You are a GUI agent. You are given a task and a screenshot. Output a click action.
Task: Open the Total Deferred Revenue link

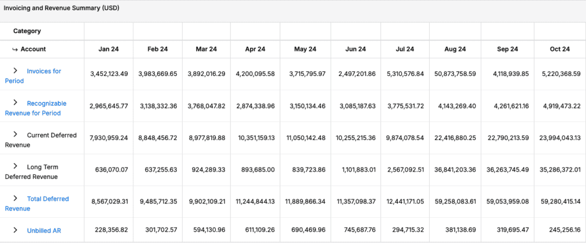pyautogui.click(x=37, y=204)
